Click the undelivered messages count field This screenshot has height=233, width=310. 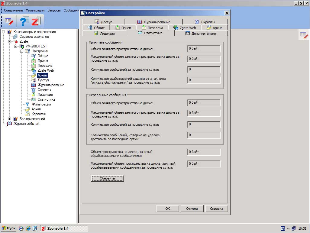pos(204,135)
